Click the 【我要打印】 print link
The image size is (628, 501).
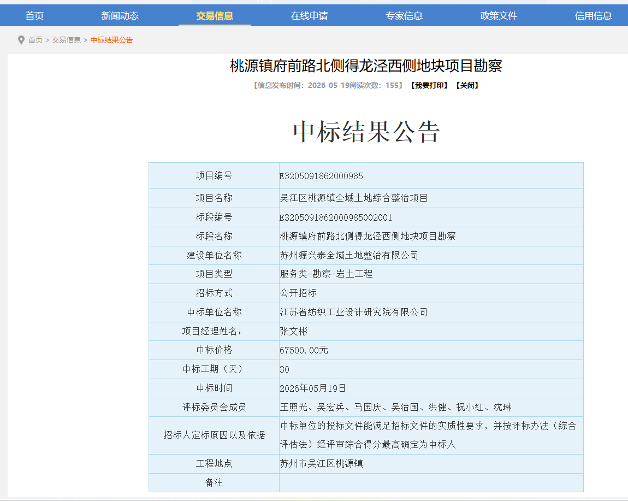click(429, 85)
